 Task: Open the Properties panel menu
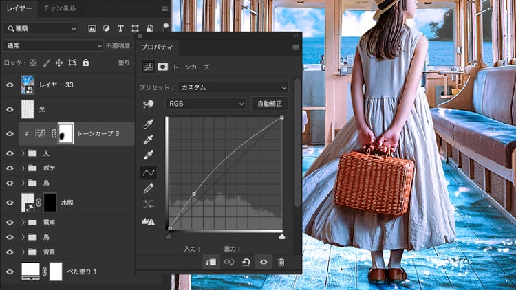[296, 48]
